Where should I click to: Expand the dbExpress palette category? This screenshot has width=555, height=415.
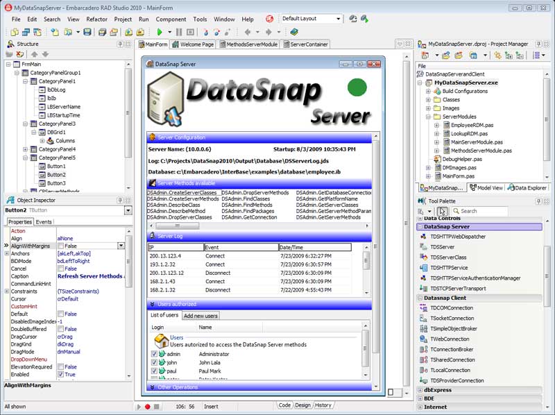(420, 390)
